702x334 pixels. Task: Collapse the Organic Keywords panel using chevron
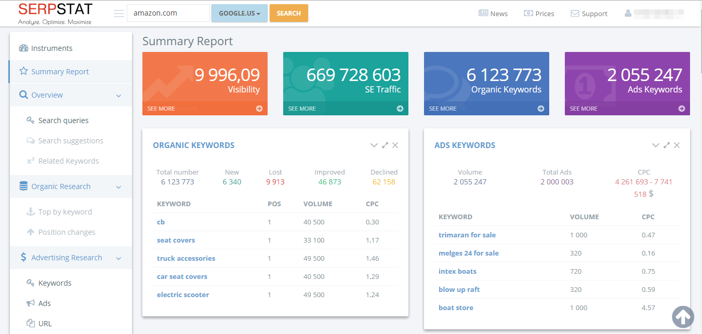(x=374, y=145)
